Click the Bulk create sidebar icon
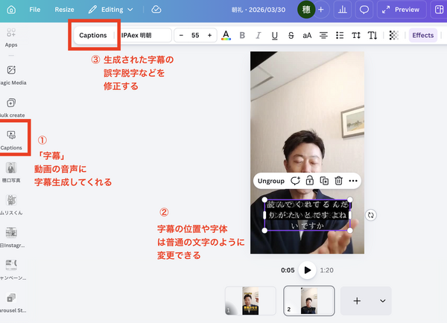The image size is (447, 323). pyautogui.click(x=12, y=105)
